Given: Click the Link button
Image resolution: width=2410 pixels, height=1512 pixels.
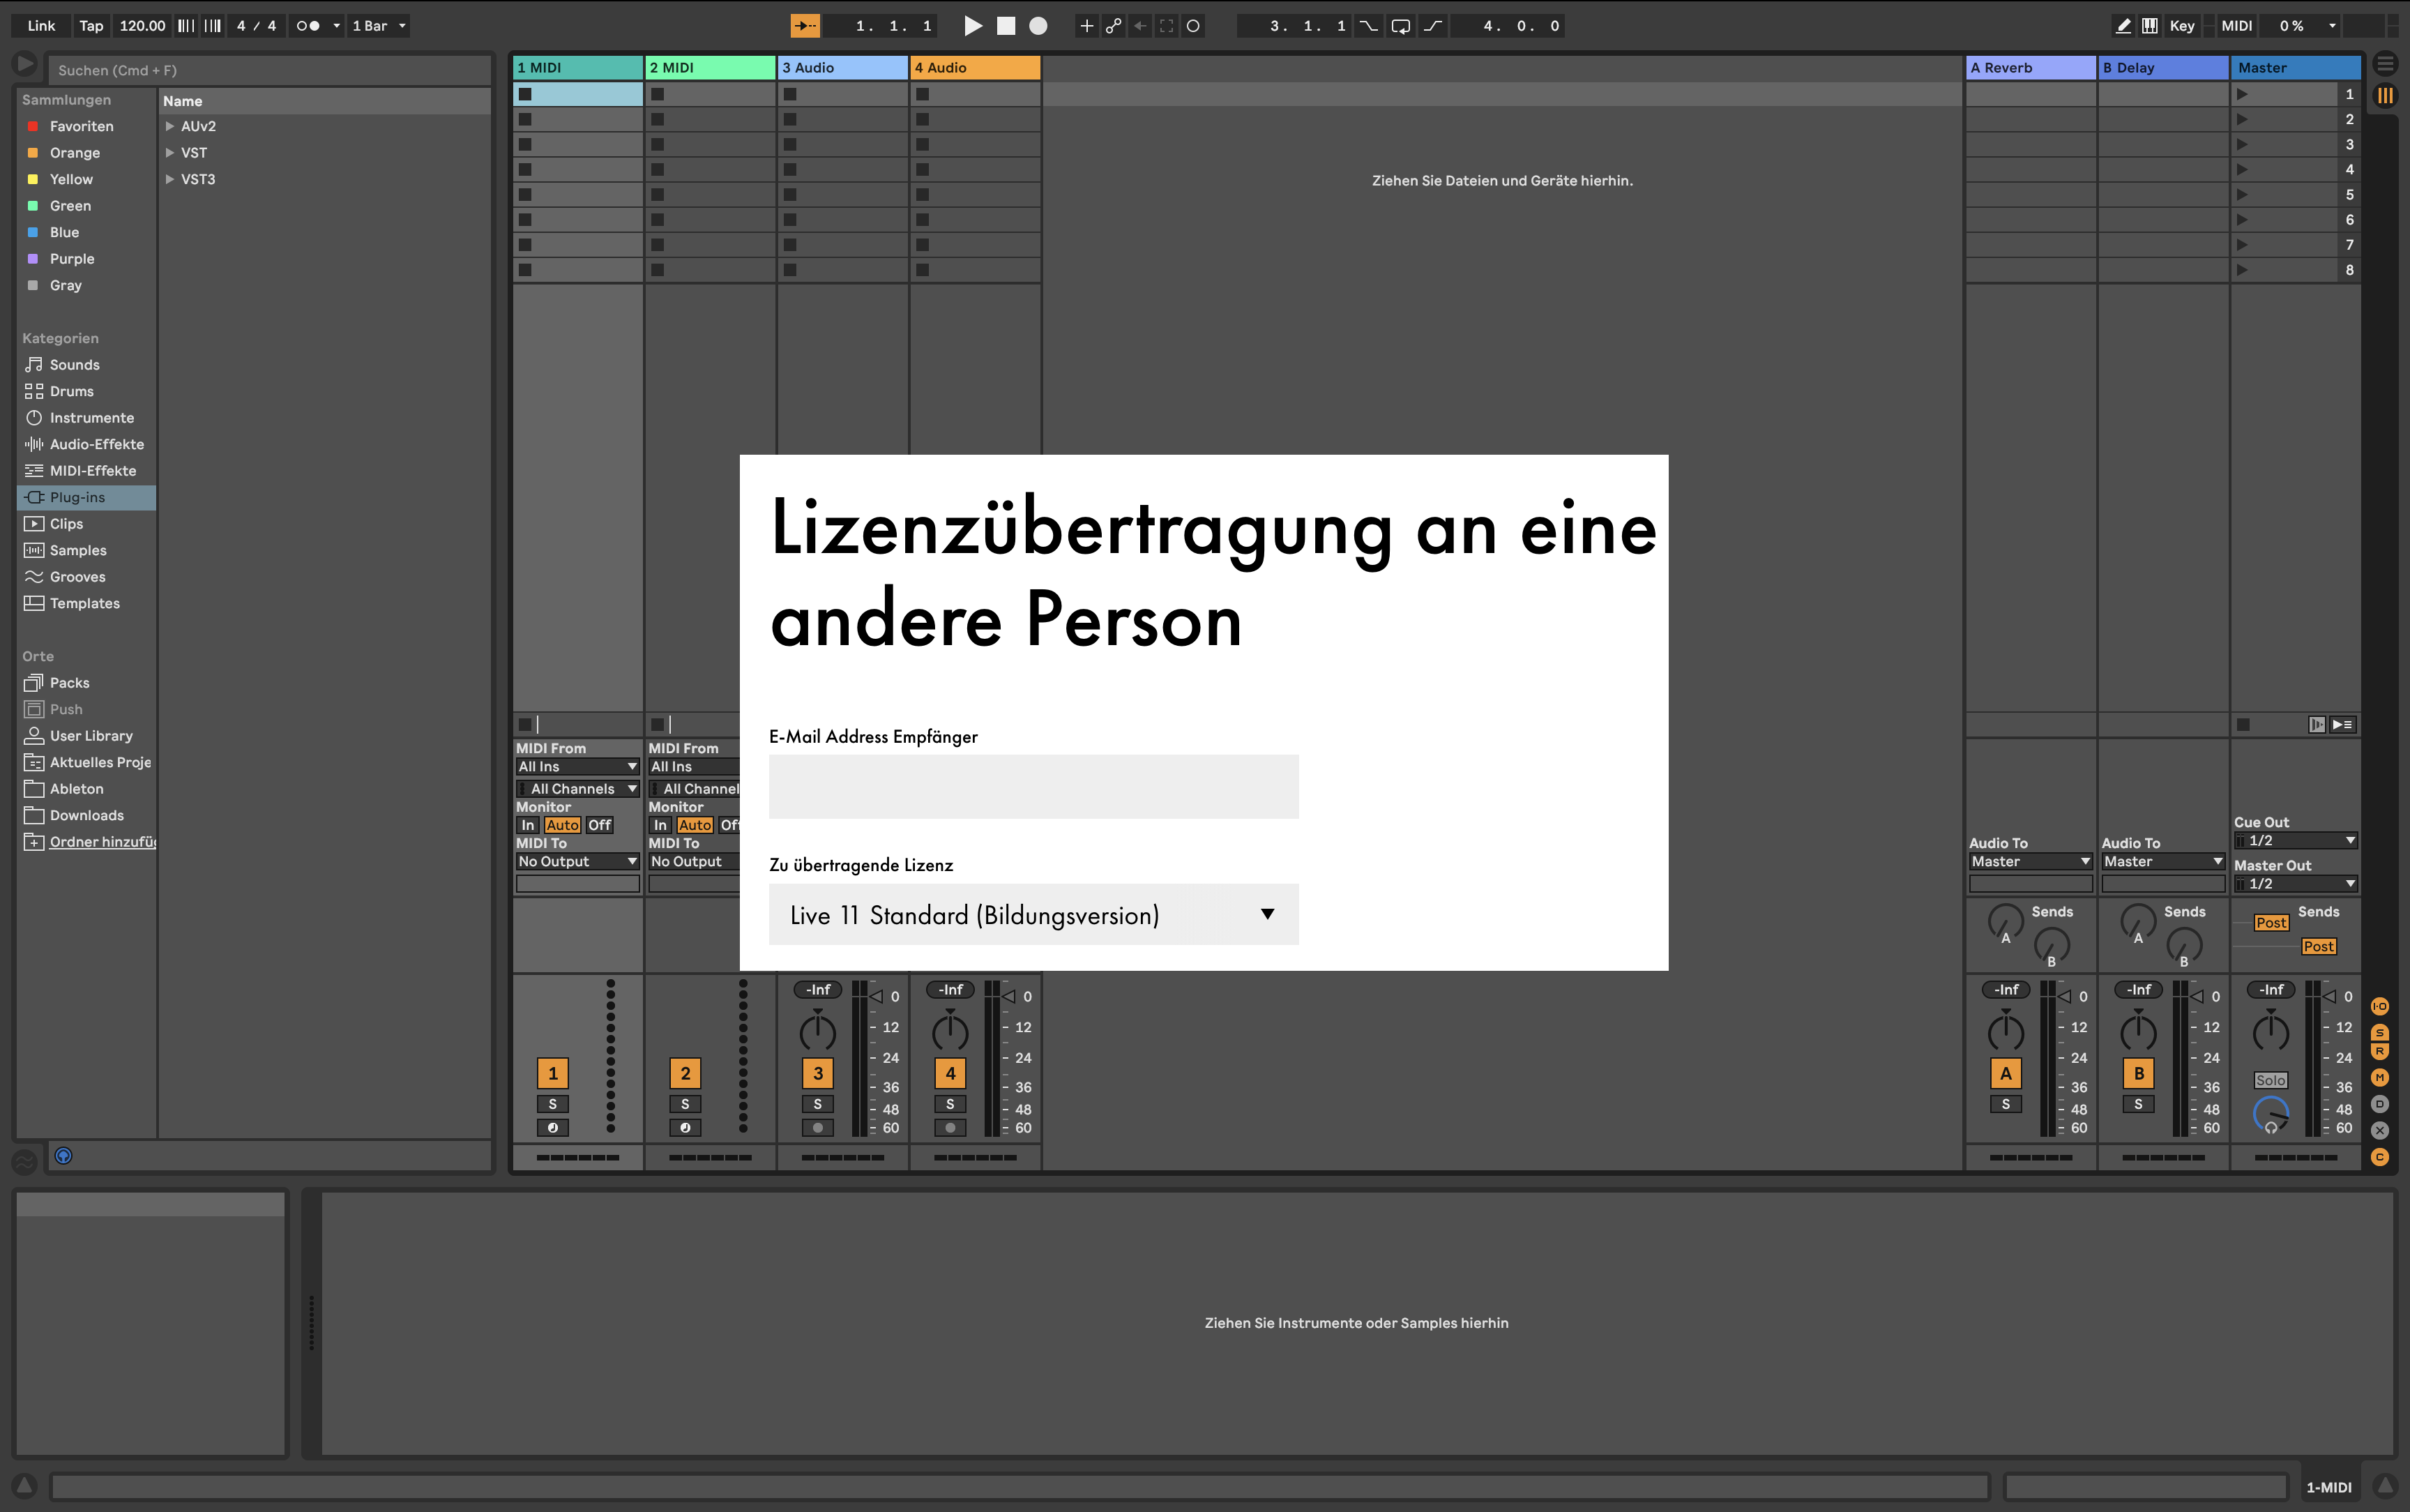Looking at the screenshot, I should (x=41, y=26).
